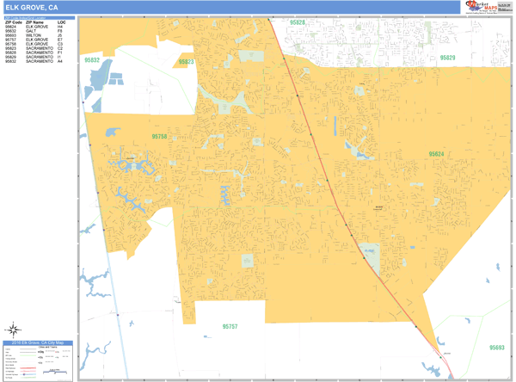Click the "LOC" column heading
Viewport: 516px width, 382px height.
[x=62, y=22]
